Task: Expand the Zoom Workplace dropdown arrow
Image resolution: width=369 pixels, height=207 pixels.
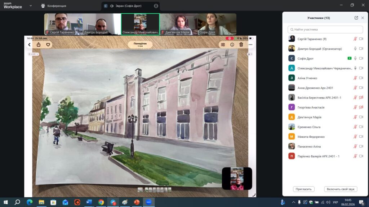Action: click(30, 6)
